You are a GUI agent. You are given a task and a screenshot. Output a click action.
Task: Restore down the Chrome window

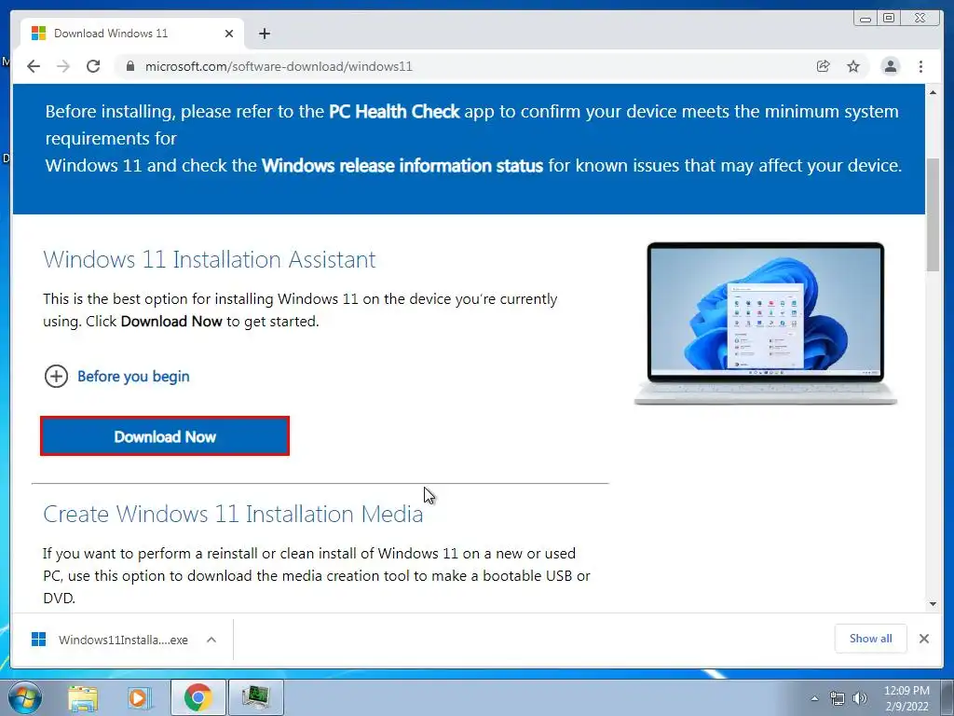pyautogui.click(x=889, y=19)
